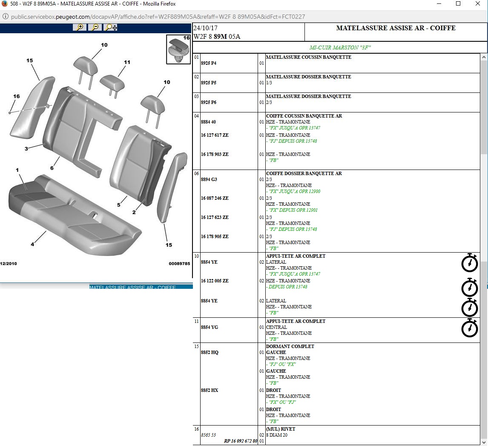Click stopwatch icon for 8854 YE FX row
488x446 pixels.
pyautogui.click(x=469, y=263)
